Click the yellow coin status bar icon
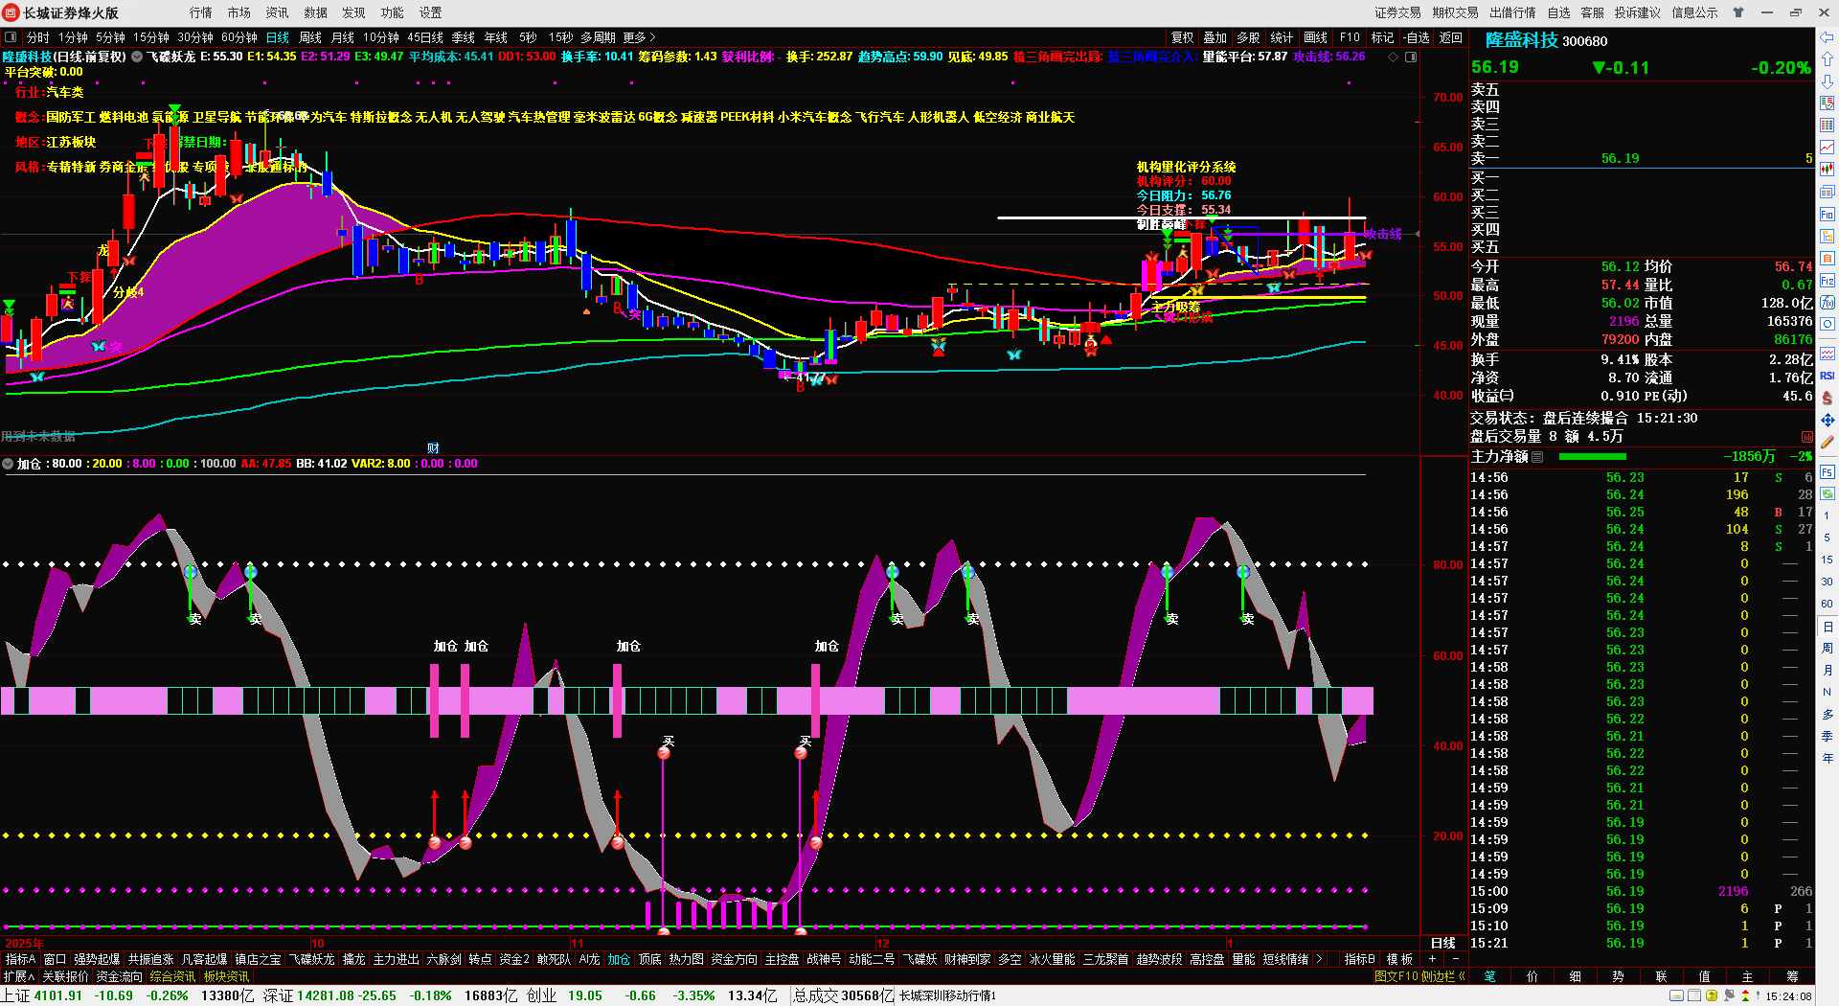The width and height of the screenshot is (1839, 1006). pos(1712,996)
